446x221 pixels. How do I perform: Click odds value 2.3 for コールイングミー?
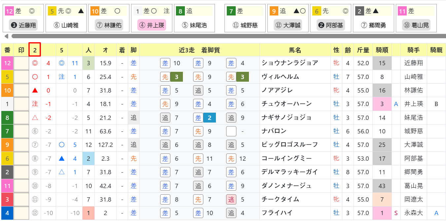106,158
